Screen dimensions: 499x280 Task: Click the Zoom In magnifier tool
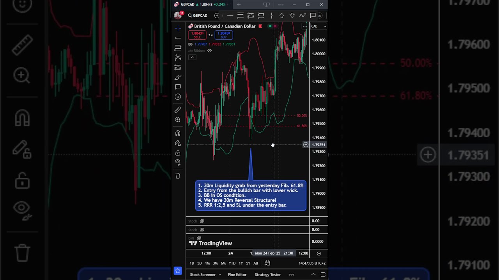point(178,120)
